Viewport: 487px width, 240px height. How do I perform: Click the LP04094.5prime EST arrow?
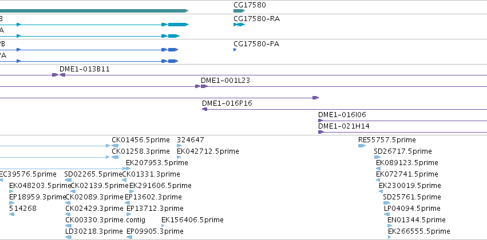click(387, 214)
